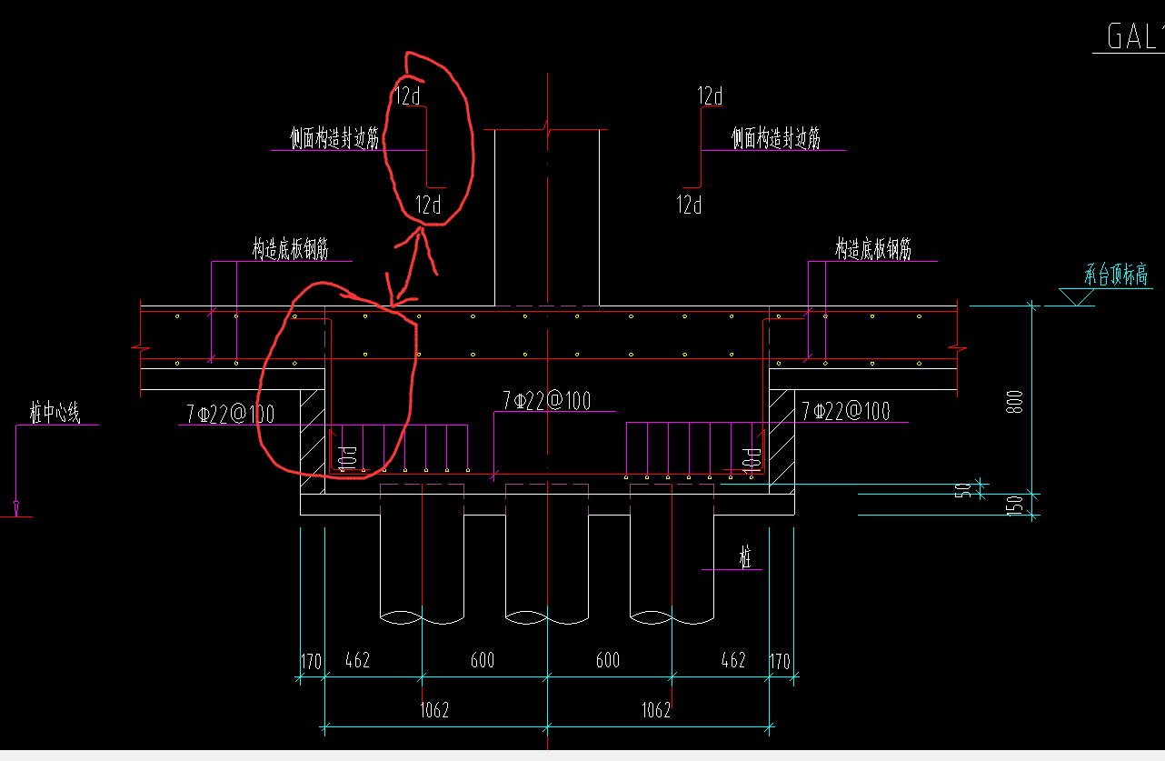Viewport: 1165px width, 761px height.
Task: Click the upper 12d label on right detail
Action: (x=711, y=95)
